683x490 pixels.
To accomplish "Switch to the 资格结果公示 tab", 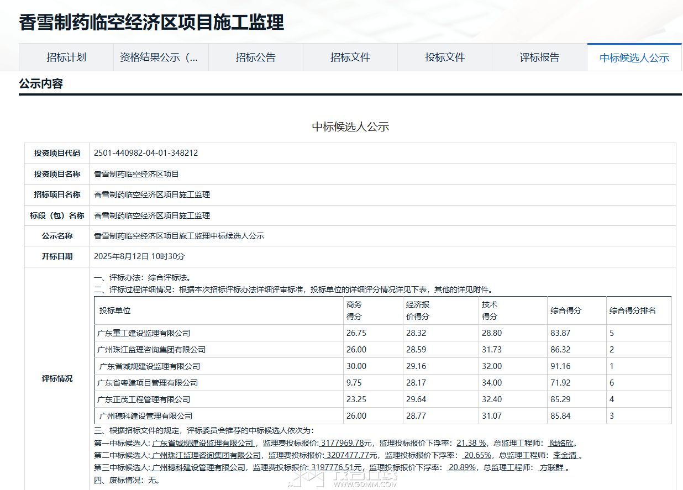I will tap(159, 57).
